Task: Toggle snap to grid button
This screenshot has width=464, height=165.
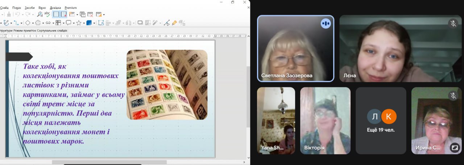Action: pos(64,14)
